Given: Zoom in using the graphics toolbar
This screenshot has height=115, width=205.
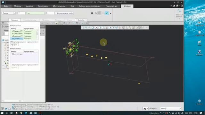Looking at the screenshot, I should tap(86, 27).
